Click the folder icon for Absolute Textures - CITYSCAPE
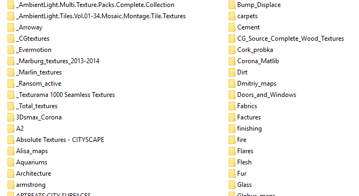 11,140
